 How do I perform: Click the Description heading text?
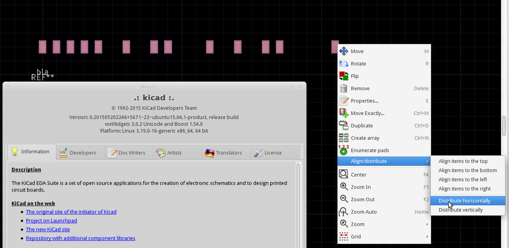tap(26, 169)
